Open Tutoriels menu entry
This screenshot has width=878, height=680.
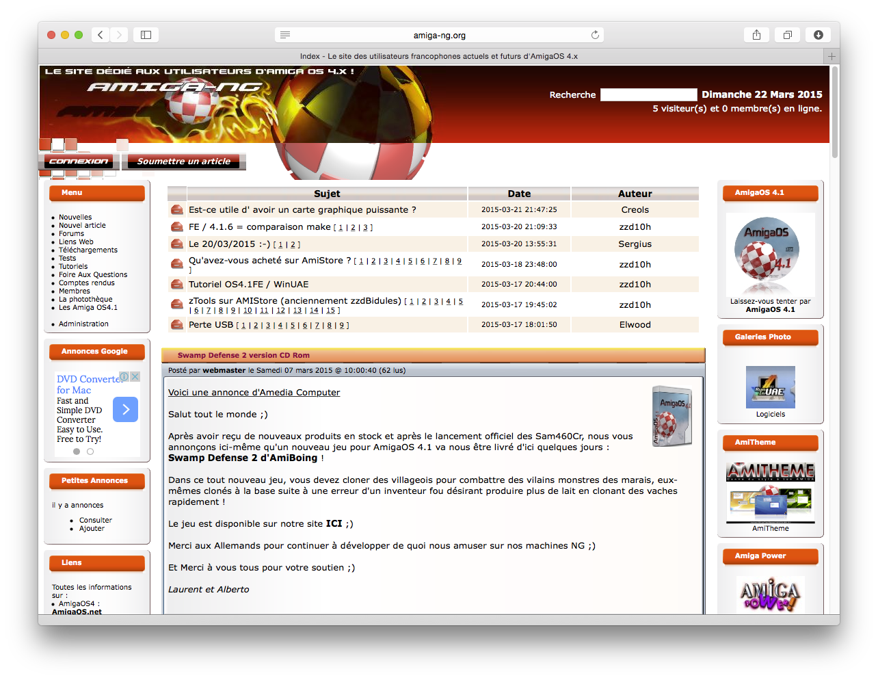coord(73,266)
